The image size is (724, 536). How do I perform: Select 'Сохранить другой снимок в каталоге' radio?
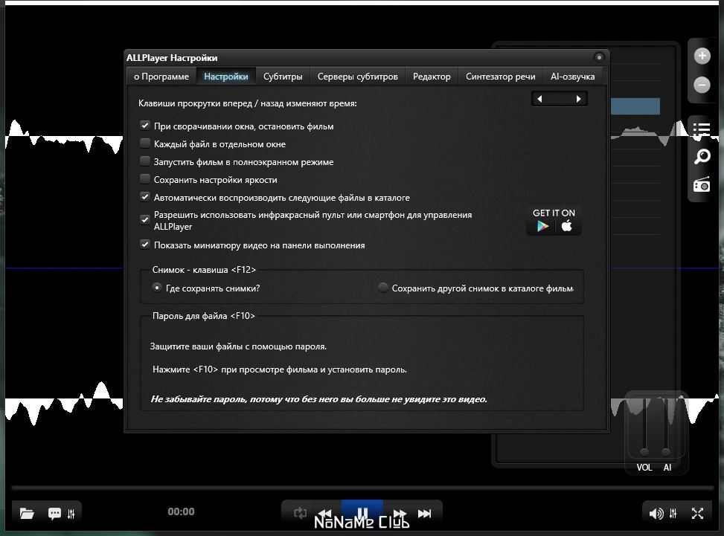[x=382, y=288]
